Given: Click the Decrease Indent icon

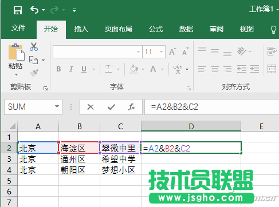Looking at the screenshot, I should tap(242, 69).
